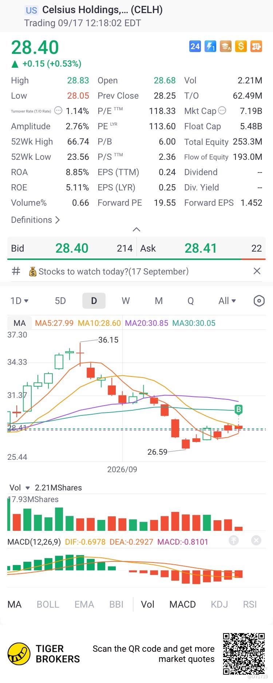Enable the RSI sub-indicator
The width and height of the screenshot is (273, 683).
[x=250, y=605]
